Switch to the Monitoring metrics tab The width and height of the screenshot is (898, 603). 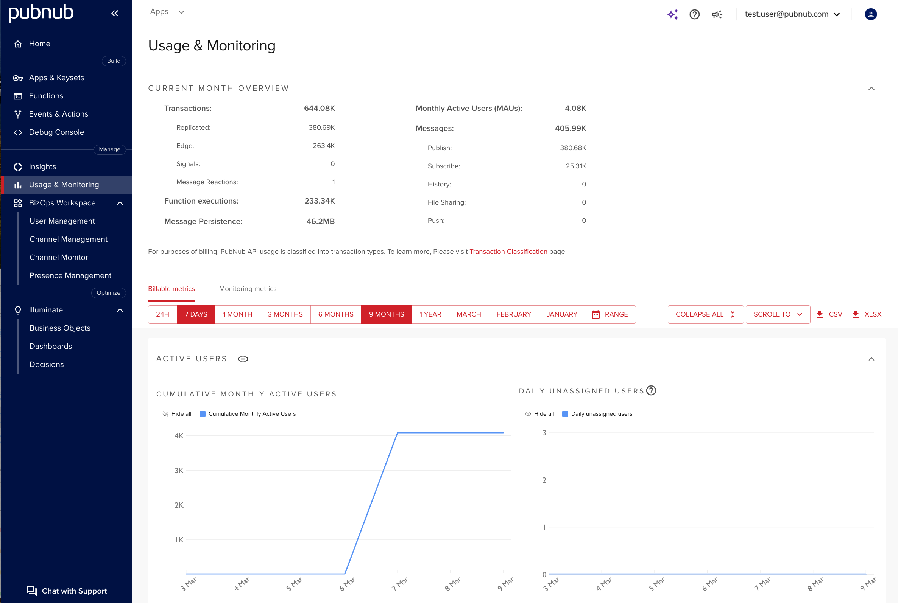[x=247, y=288]
